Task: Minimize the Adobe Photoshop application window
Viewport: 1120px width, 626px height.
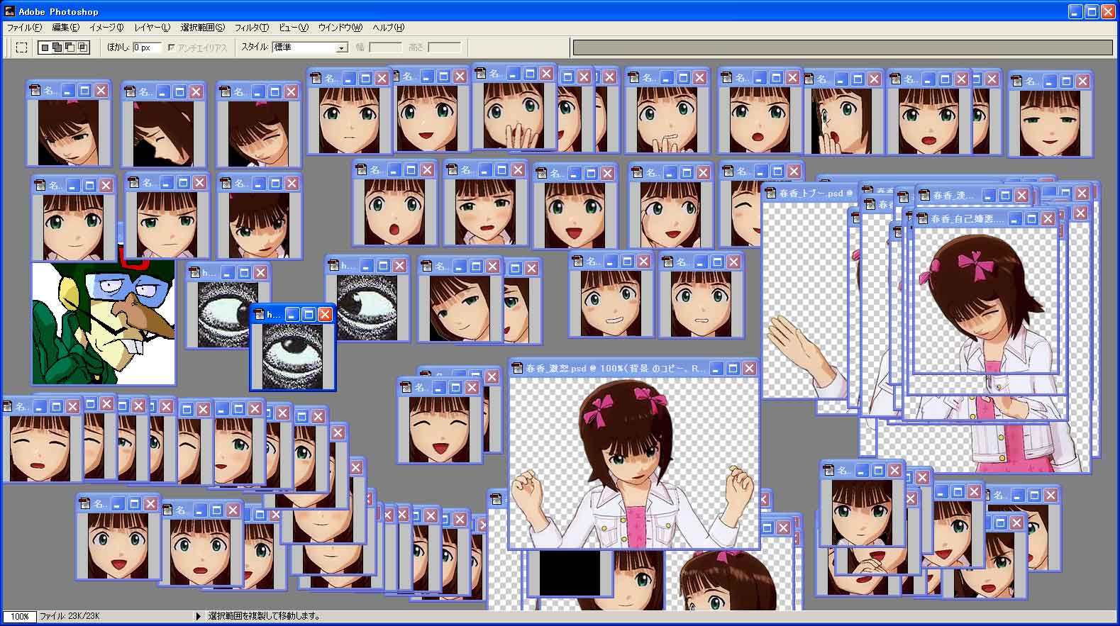Action: click(1075, 11)
